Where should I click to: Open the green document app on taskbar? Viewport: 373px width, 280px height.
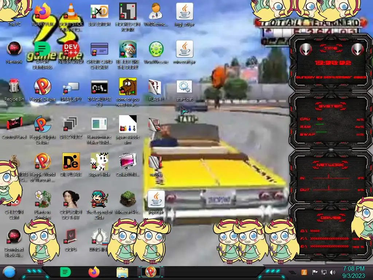tap(65, 272)
